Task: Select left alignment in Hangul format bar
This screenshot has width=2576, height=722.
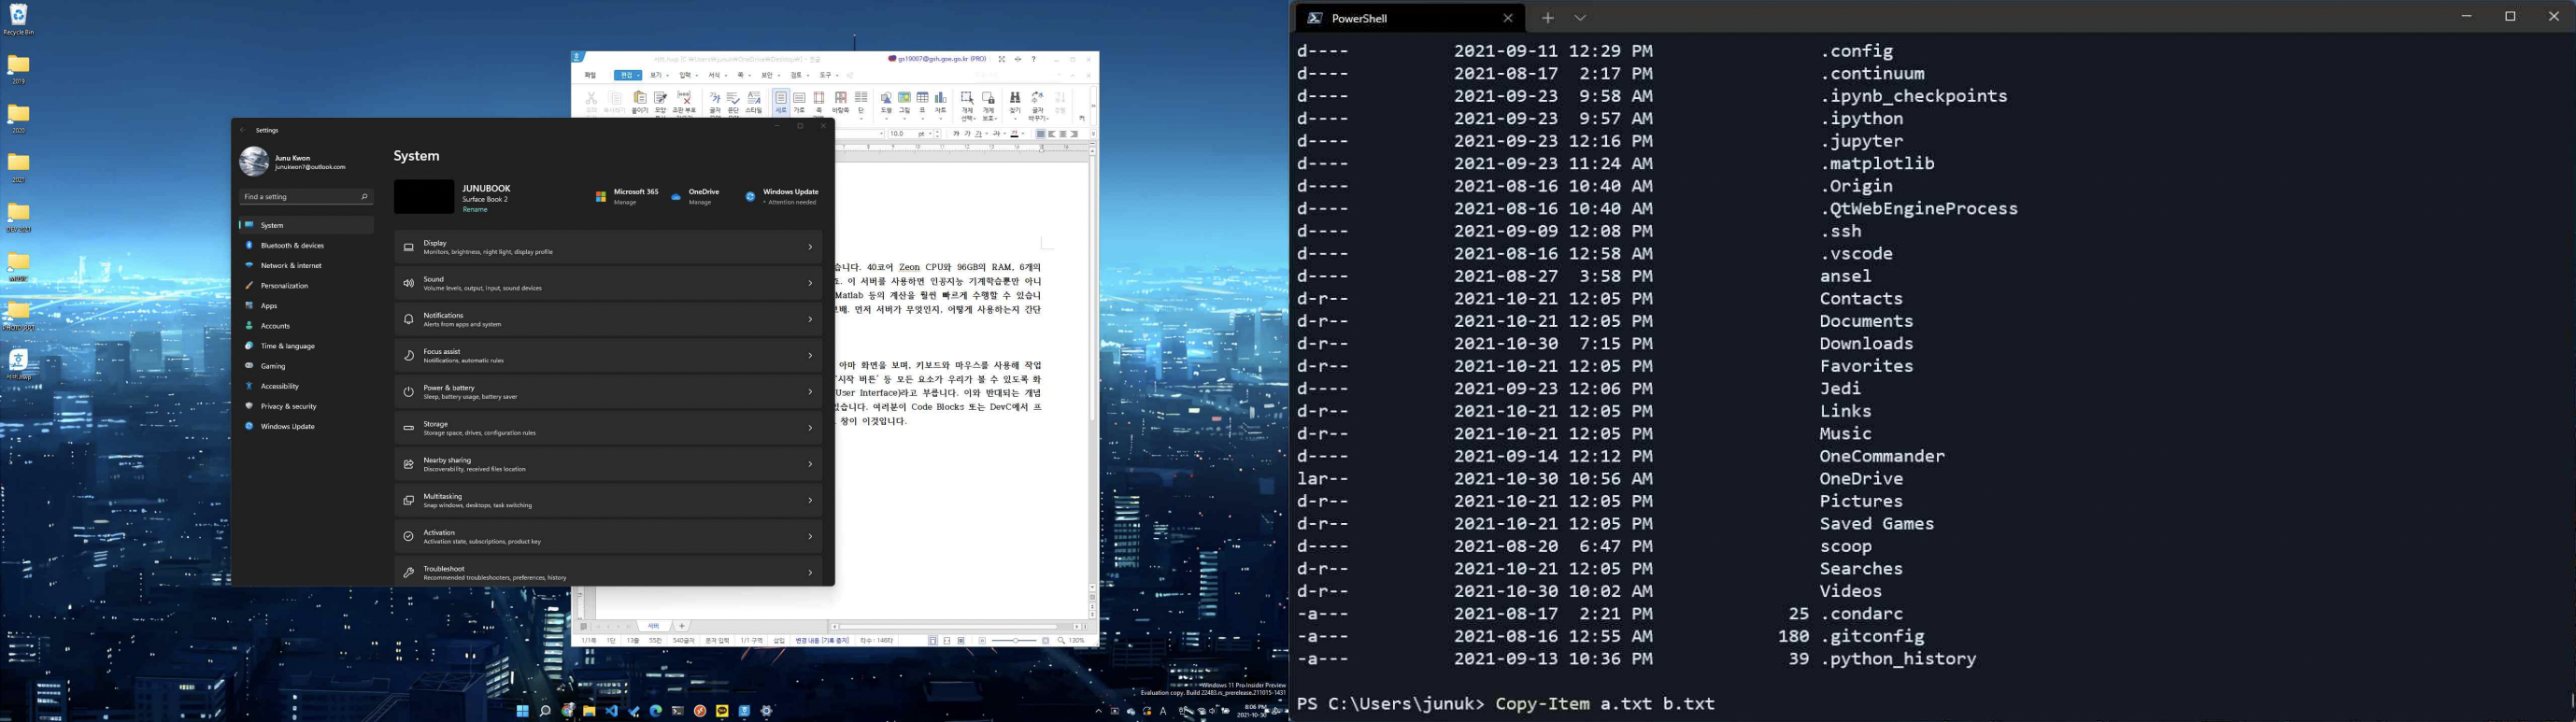Action: pos(1052,134)
